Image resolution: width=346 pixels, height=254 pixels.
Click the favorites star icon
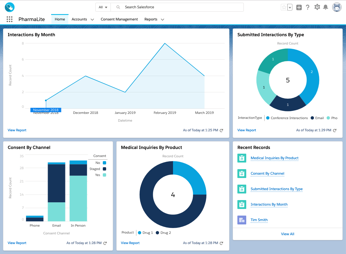click(284, 7)
